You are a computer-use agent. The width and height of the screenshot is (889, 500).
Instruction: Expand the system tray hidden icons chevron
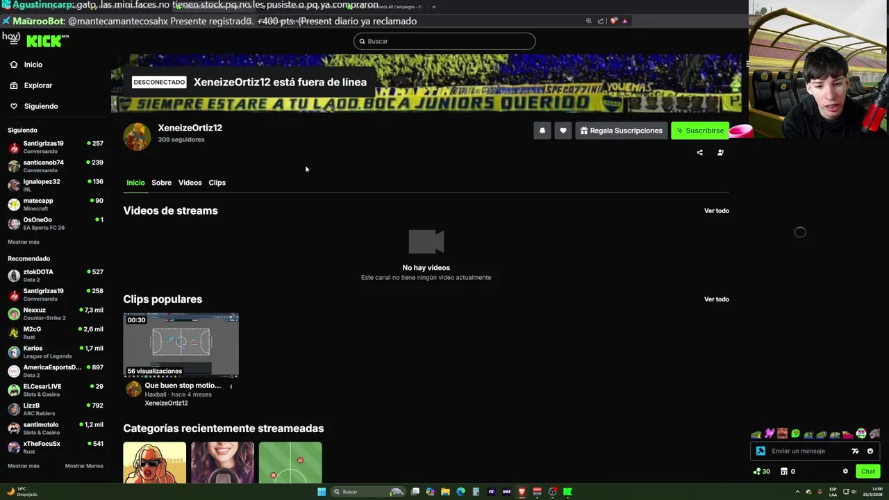pos(797,492)
